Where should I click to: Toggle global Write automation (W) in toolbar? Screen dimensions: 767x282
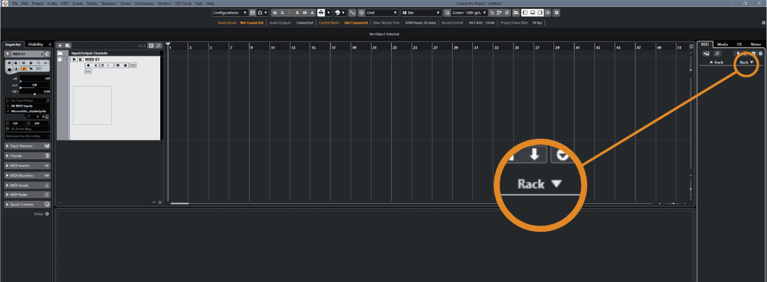point(304,13)
